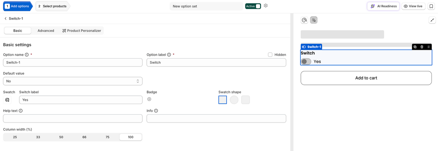Select the rounded square swatch shape
The image size is (438, 151).
(246, 100)
